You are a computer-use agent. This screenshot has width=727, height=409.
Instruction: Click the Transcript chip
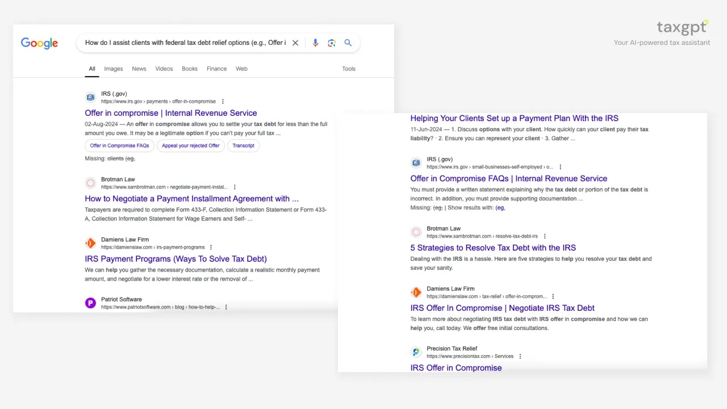[x=243, y=145]
